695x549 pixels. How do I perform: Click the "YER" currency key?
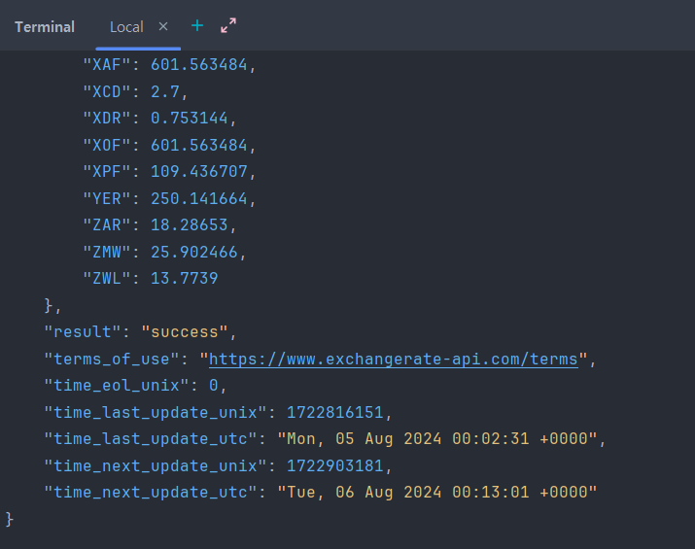pyautogui.click(x=107, y=198)
